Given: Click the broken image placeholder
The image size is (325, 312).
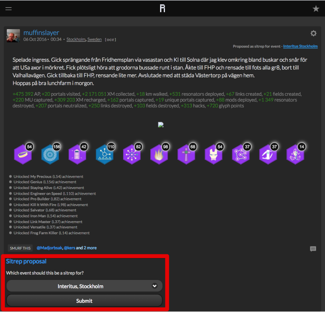Looking at the screenshot, I should (161, 125).
